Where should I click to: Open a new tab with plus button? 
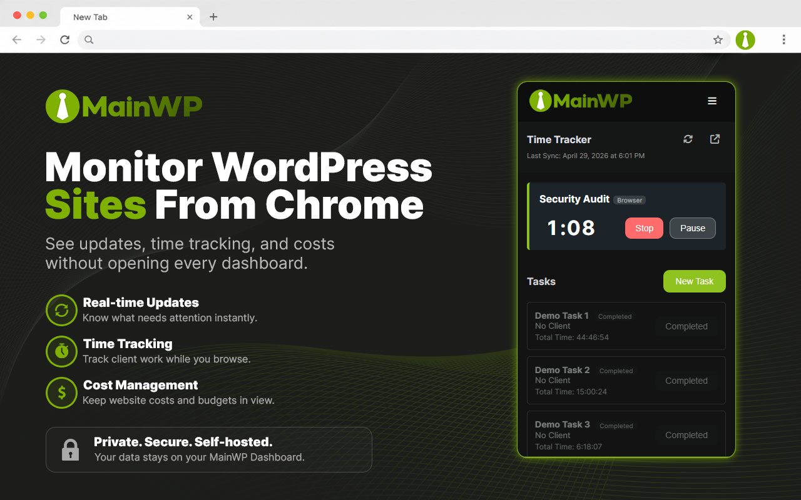tap(213, 17)
